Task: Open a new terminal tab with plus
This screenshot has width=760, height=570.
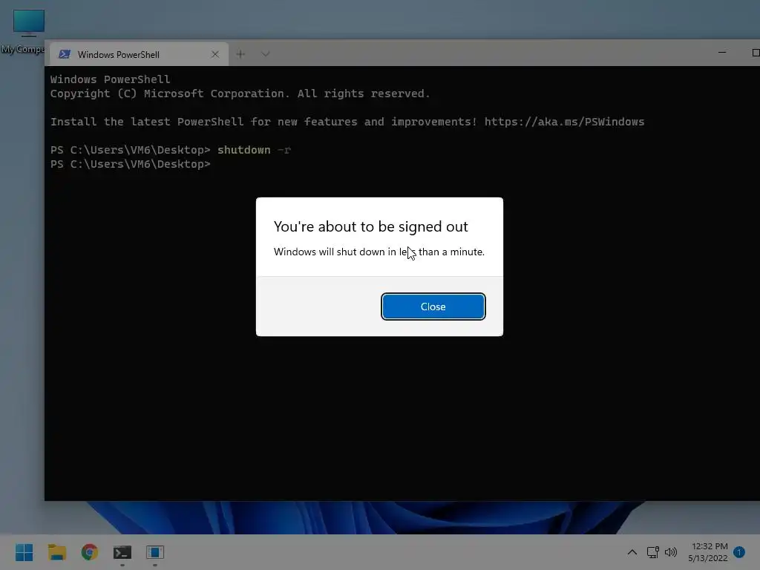Action: 240,54
